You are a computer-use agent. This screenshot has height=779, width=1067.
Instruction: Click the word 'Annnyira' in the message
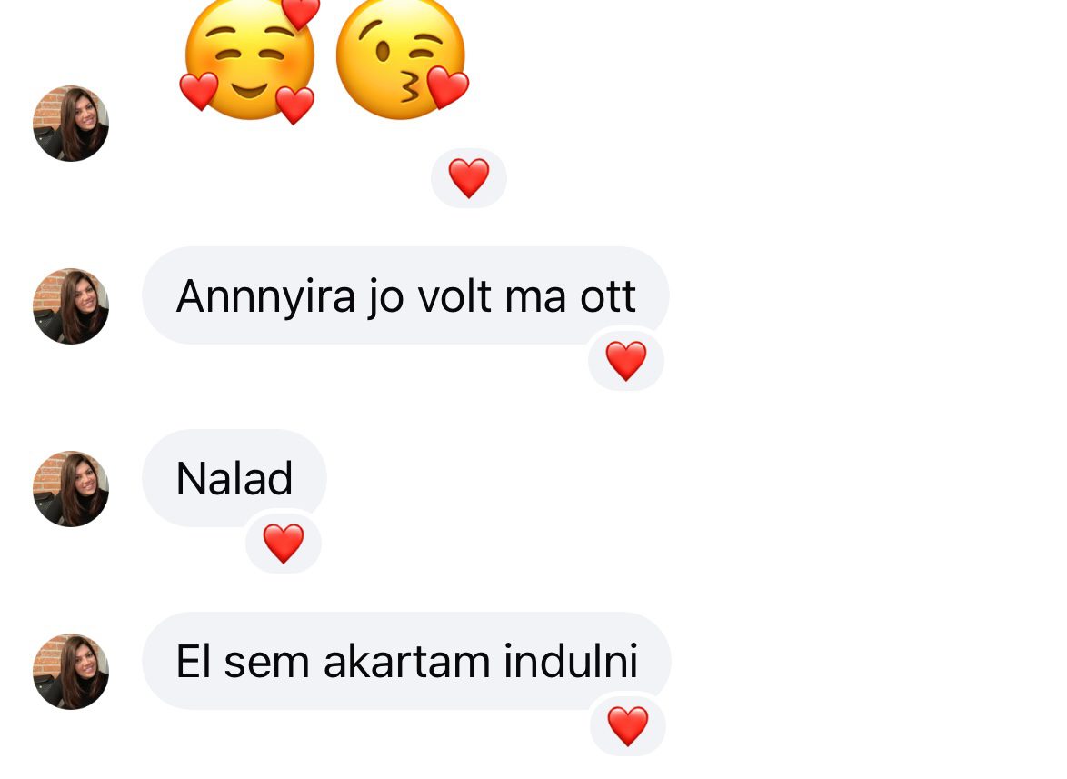point(265,297)
